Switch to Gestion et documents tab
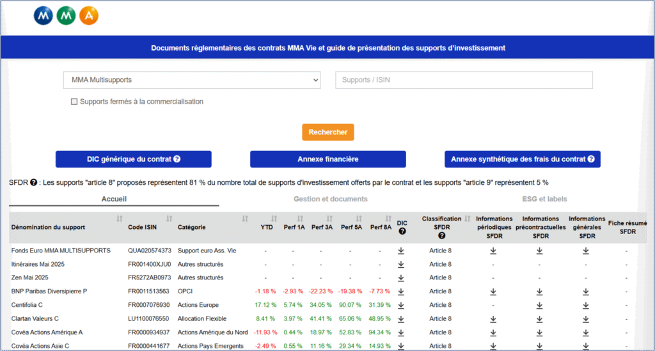655x351 pixels. pyautogui.click(x=331, y=199)
